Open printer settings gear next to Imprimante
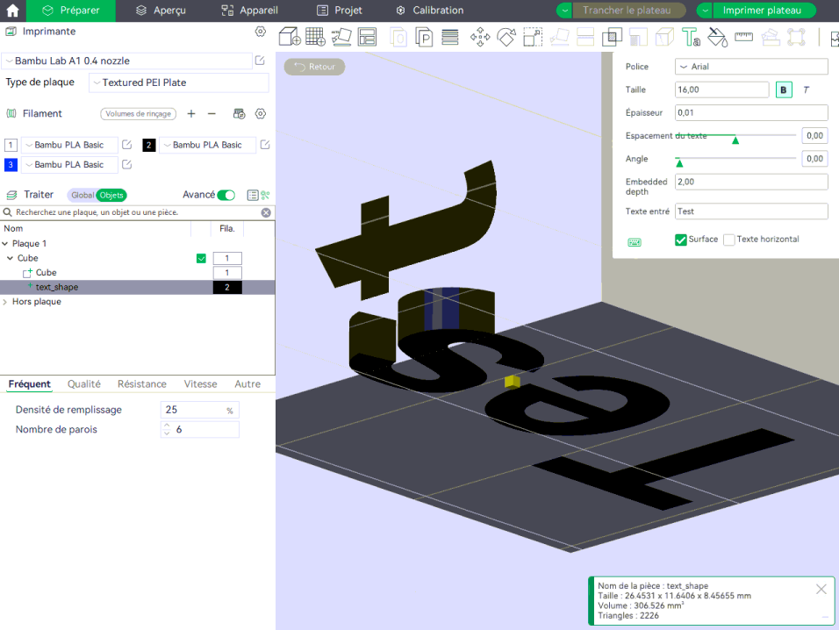The width and height of the screenshot is (839, 630). point(261,32)
